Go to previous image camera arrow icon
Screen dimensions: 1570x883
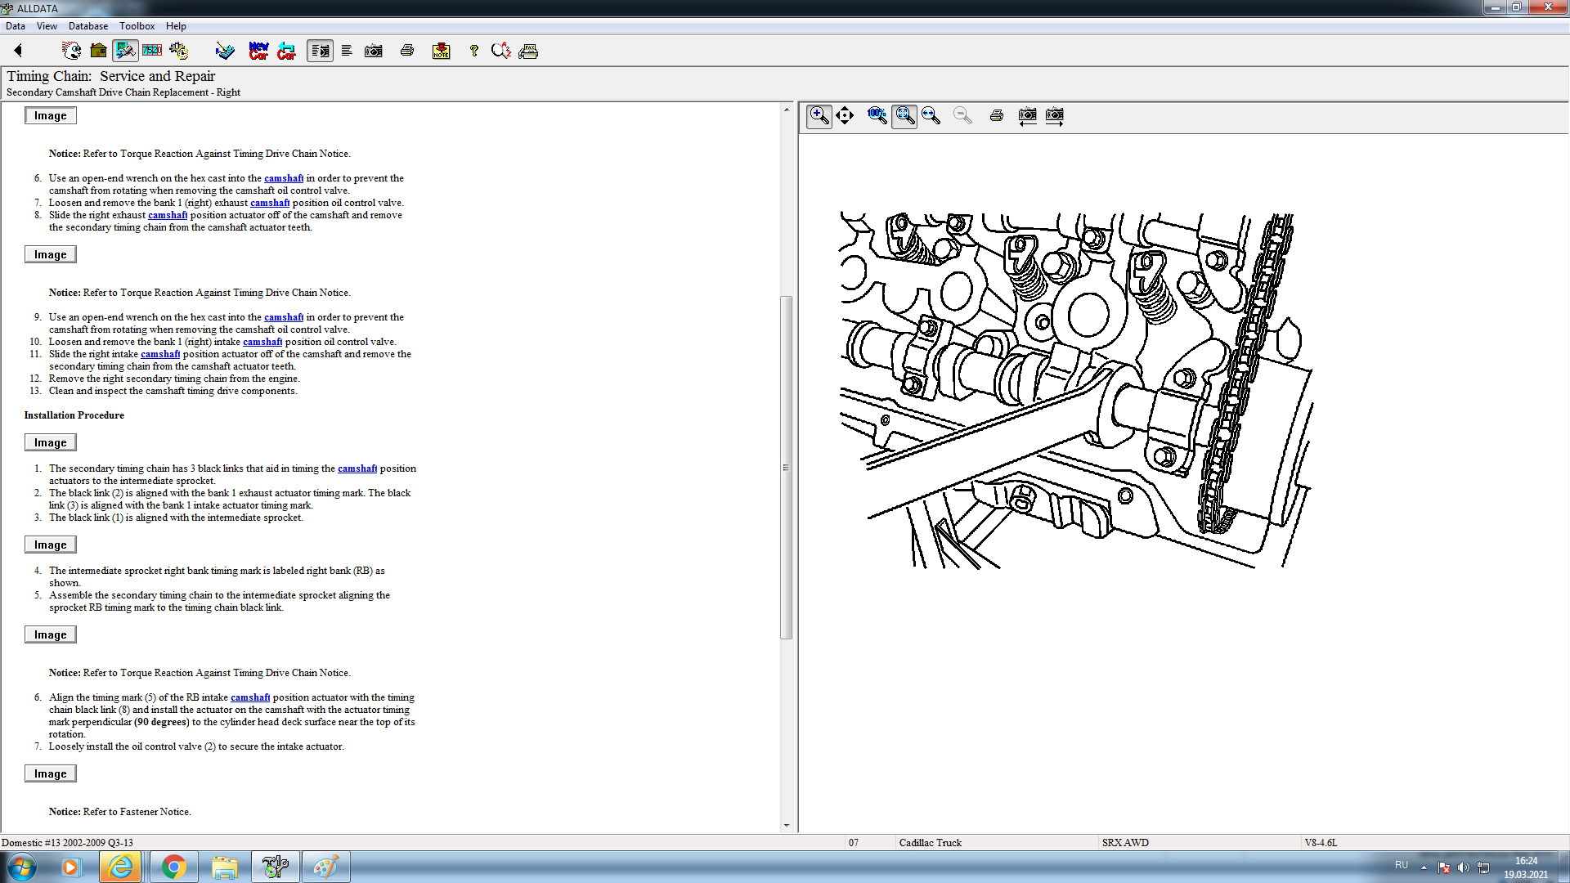click(x=1027, y=115)
